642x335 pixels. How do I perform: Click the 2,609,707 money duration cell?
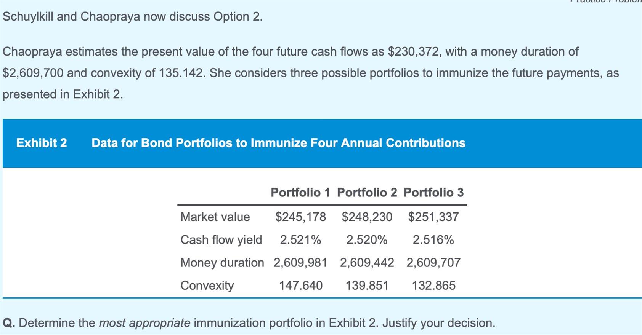[x=433, y=263]
